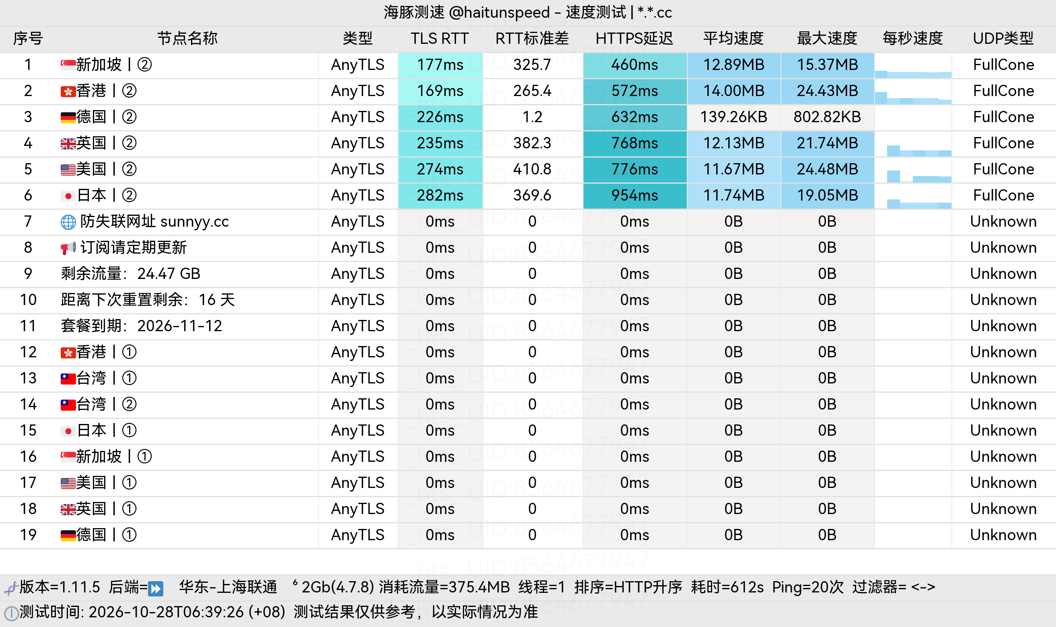Click the 排序=HTTP升序 footer text
The height and width of the screenshot is (627, 1056).
tap(628, 587)
